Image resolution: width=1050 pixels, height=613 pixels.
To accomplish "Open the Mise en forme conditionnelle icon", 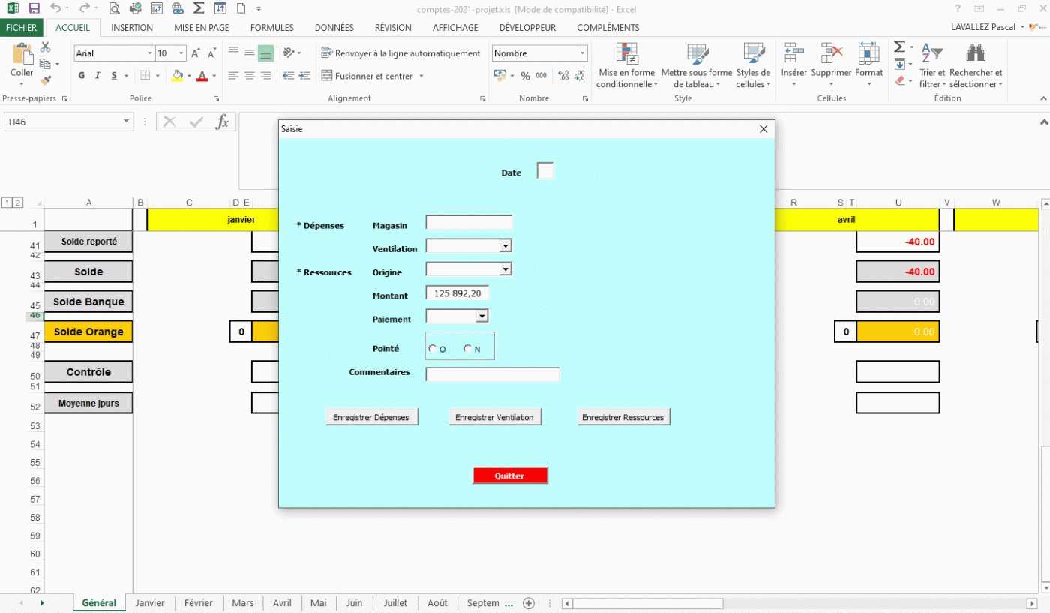I will [x=626, y=54].
